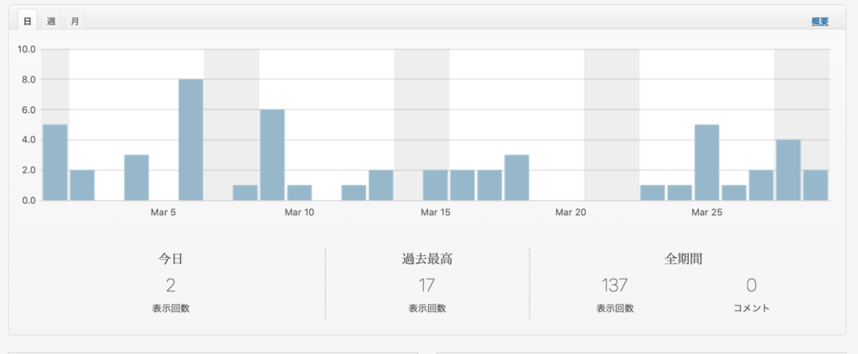This screenshot has width=858, height=354.
Task: Click the 3-view bar just before Mar 5
Action: tap(137, 178)
